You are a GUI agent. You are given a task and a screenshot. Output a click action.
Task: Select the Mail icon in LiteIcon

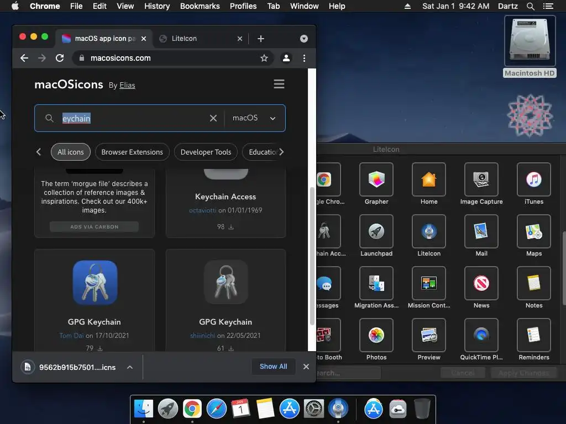point(481,231)
